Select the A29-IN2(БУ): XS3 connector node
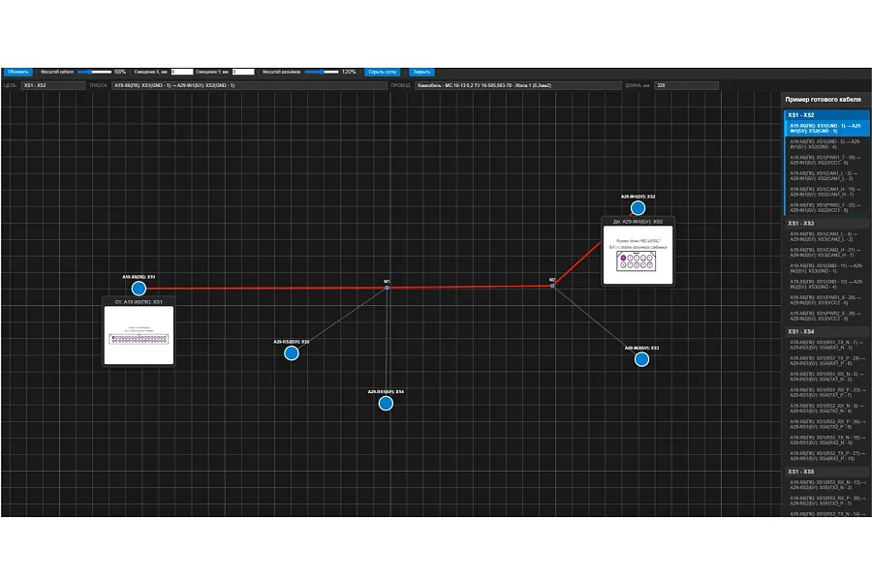The height and width of the screenshot is (581, 872). (641, 359)
